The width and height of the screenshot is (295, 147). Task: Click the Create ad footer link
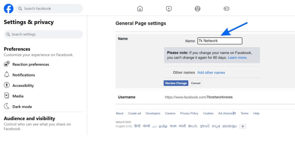coord(134,113)
